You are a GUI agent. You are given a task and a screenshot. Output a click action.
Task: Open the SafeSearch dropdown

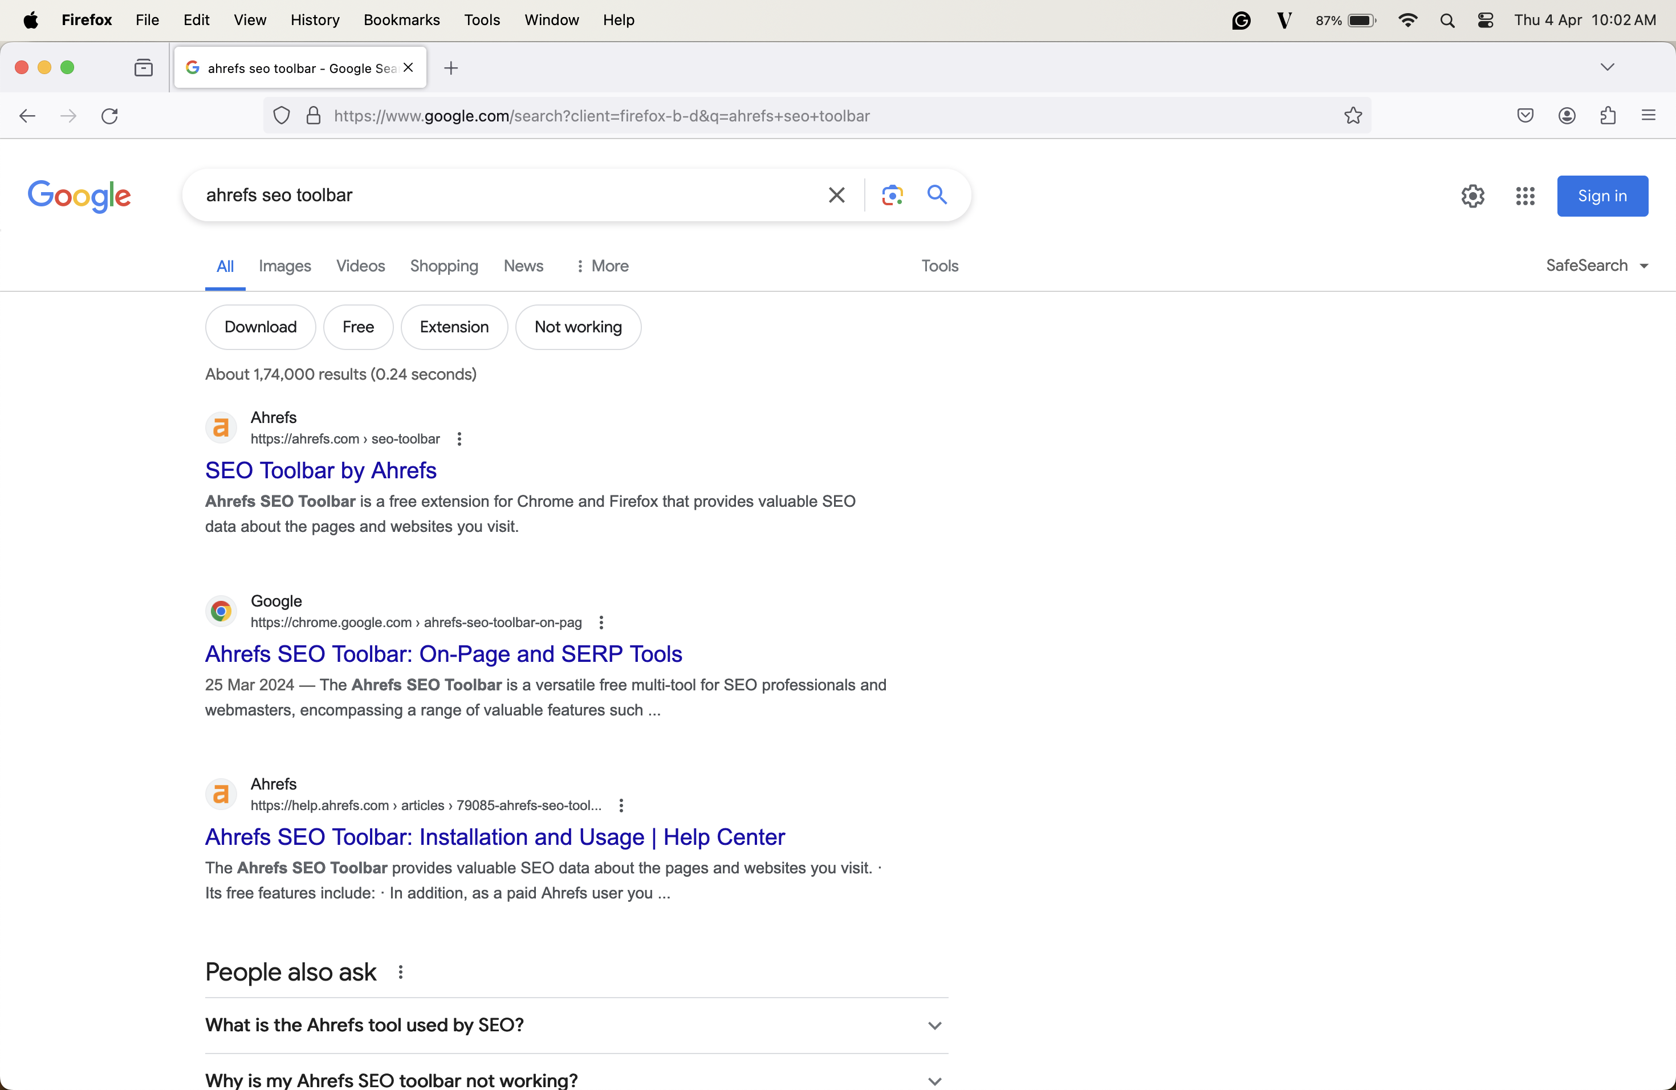click(x=1596, y=266)
